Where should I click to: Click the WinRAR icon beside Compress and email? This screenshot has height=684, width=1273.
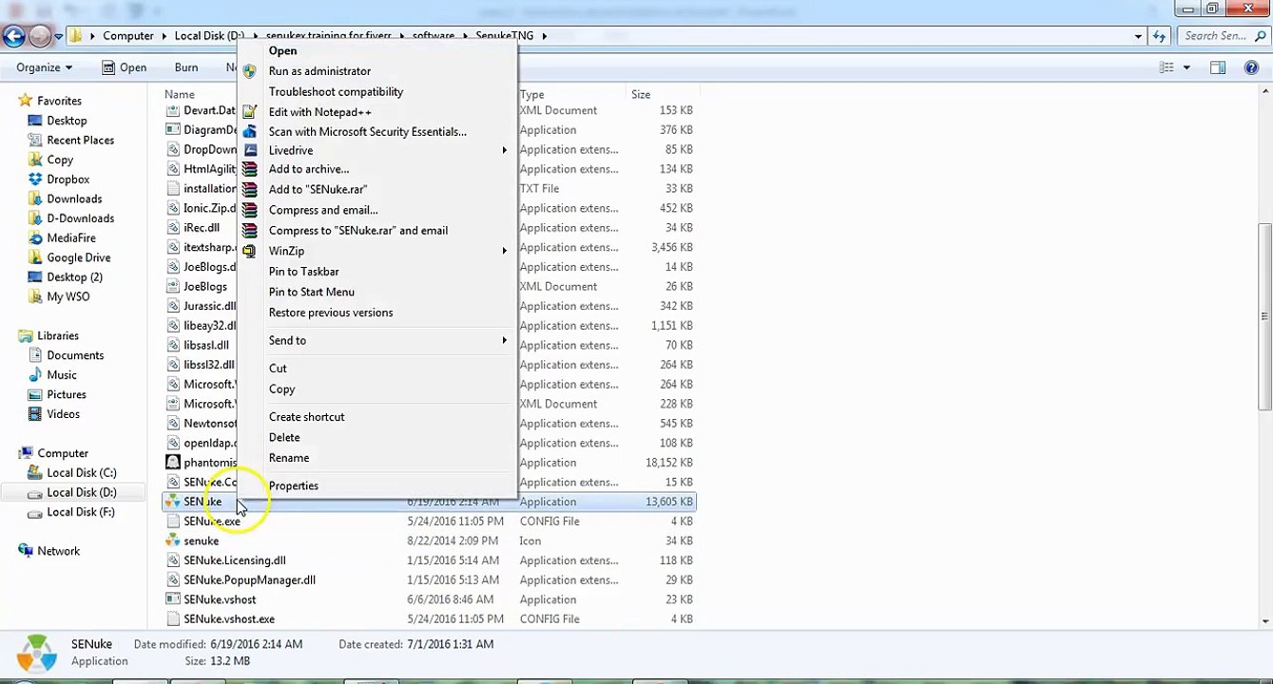249,210
